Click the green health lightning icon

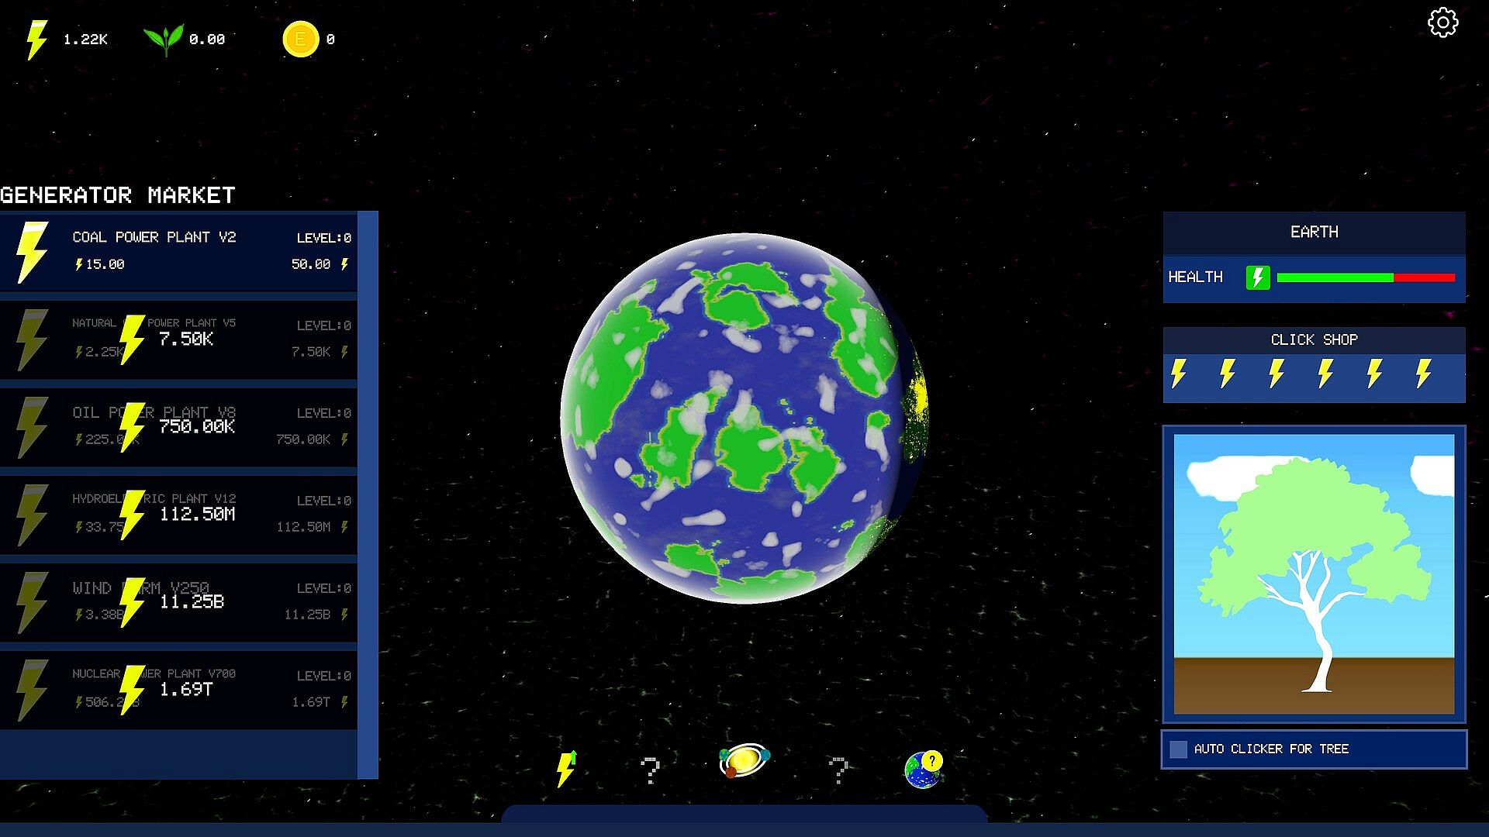coord(1257,277)
